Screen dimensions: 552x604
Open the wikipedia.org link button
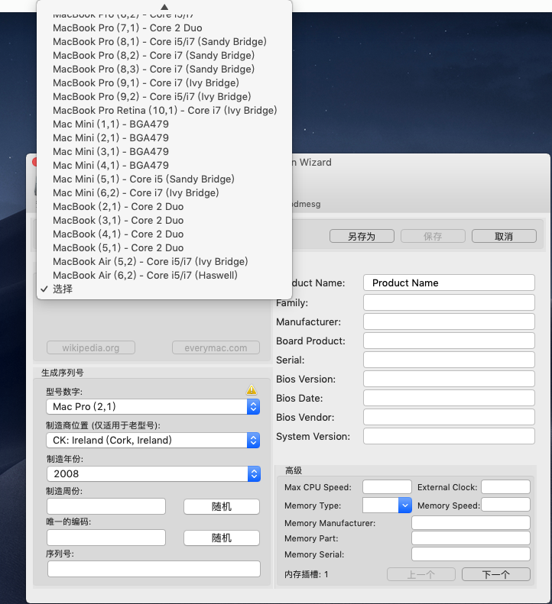point(91,347)
